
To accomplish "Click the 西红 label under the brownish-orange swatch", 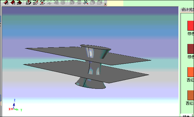I will coord(190,103).
